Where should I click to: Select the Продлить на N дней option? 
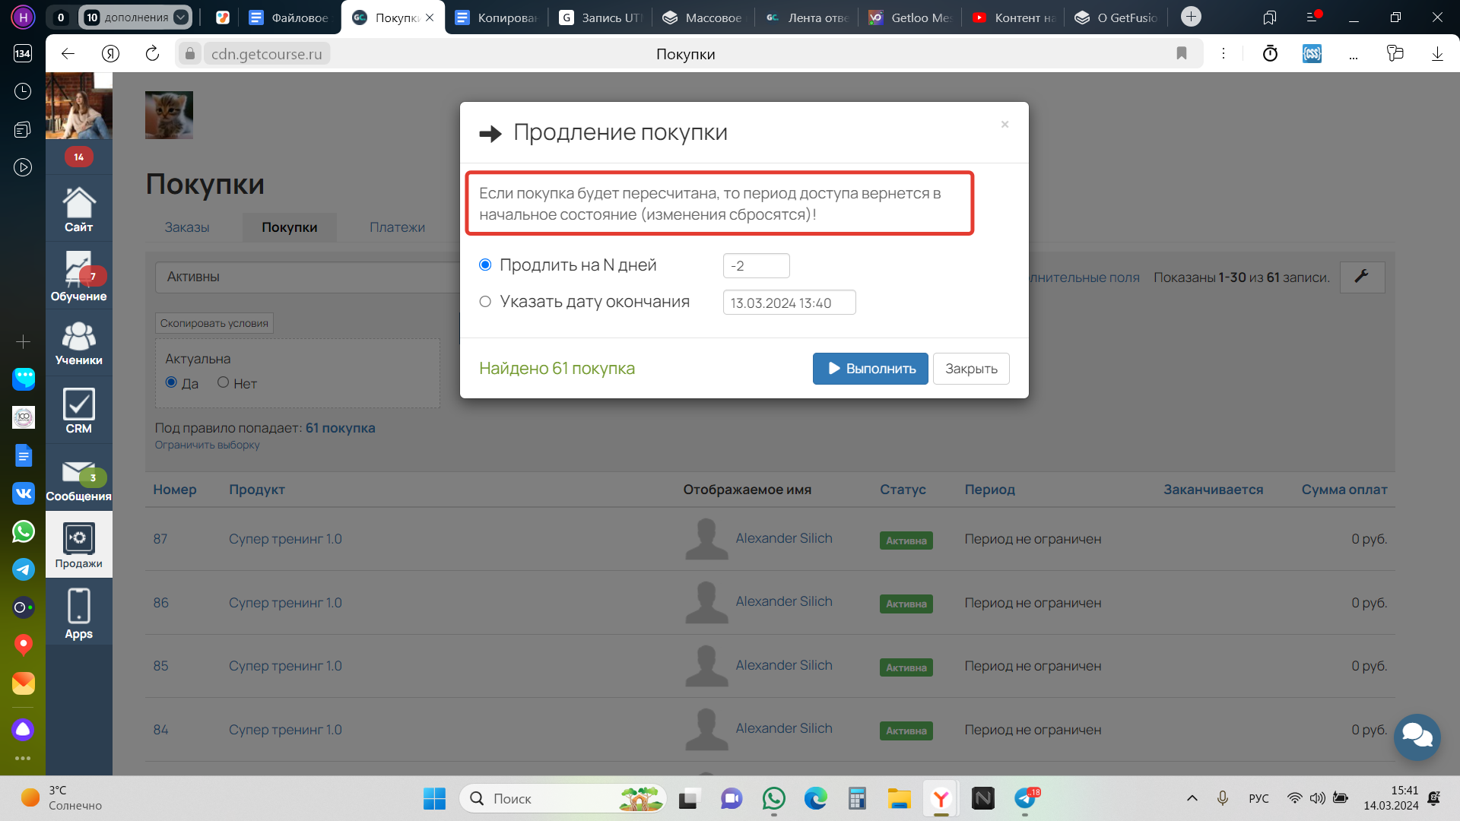click(x=485, y=265)
